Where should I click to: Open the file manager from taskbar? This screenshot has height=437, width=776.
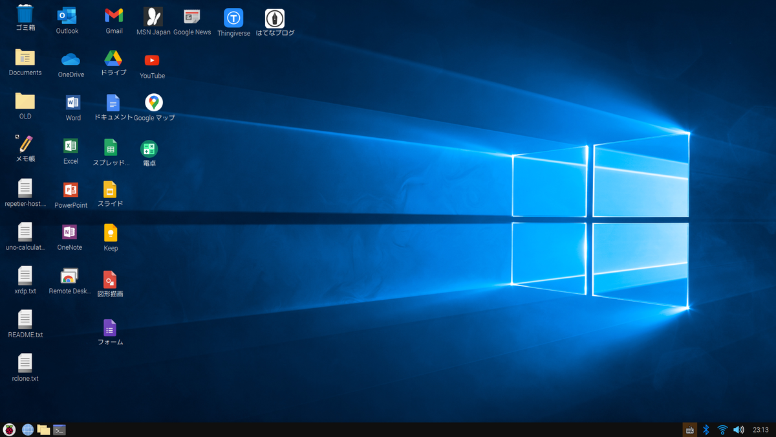pos(43,430)
